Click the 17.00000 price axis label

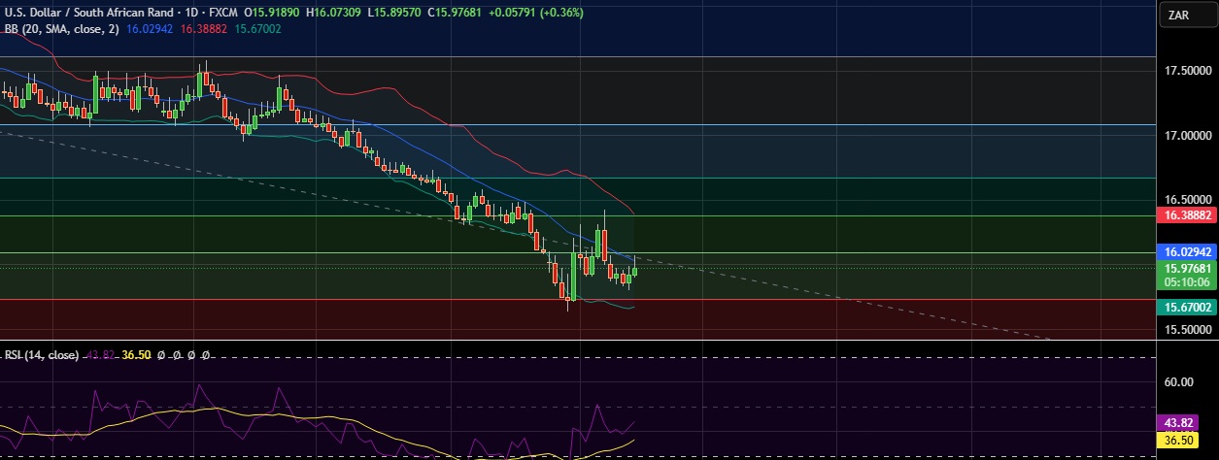pyautogui.click(x=1187, y=137)
